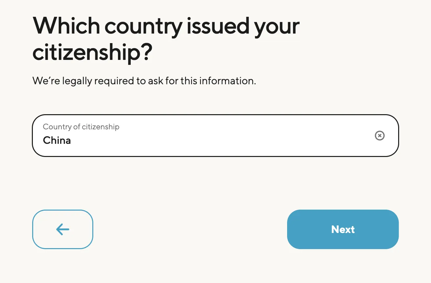Click inside the Country of citizenship field
Viewport: 431px width, 283px height.
(x=197, y=136)
